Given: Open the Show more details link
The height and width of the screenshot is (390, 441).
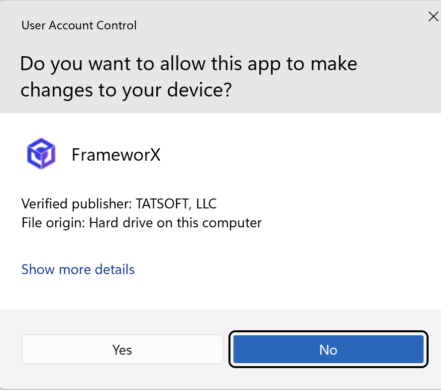Looking at the screenshot, I should [x=78, y=270].
